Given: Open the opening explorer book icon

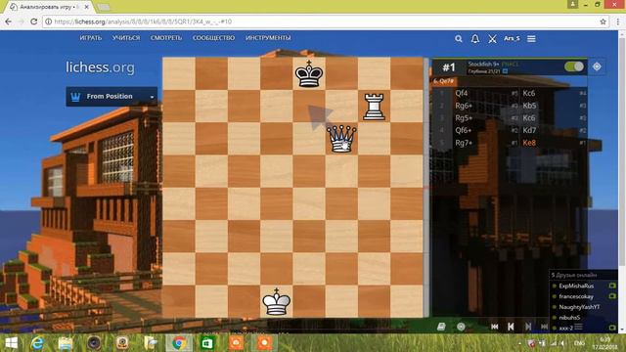Looking at the screenshot, I should (441, 327).
